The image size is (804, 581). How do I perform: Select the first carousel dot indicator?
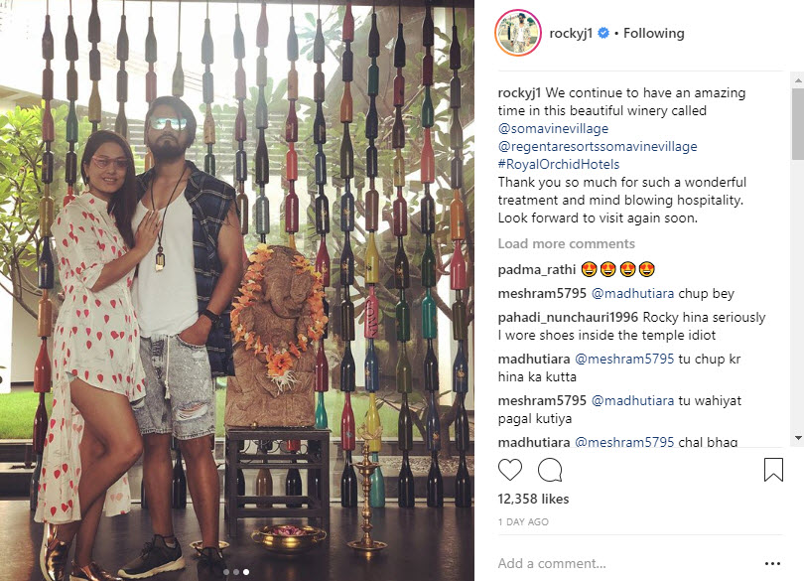(x=226, y=572)
